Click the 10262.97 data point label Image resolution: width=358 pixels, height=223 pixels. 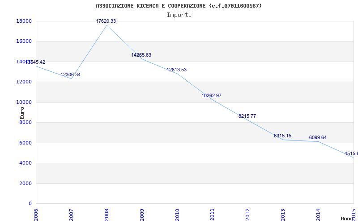211,95
